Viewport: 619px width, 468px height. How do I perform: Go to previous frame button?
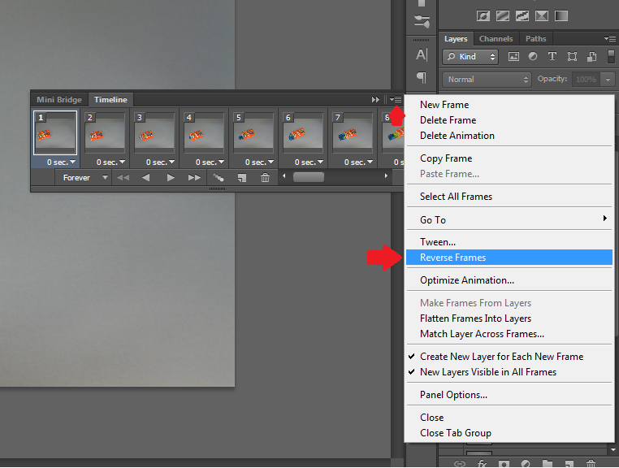145,178
